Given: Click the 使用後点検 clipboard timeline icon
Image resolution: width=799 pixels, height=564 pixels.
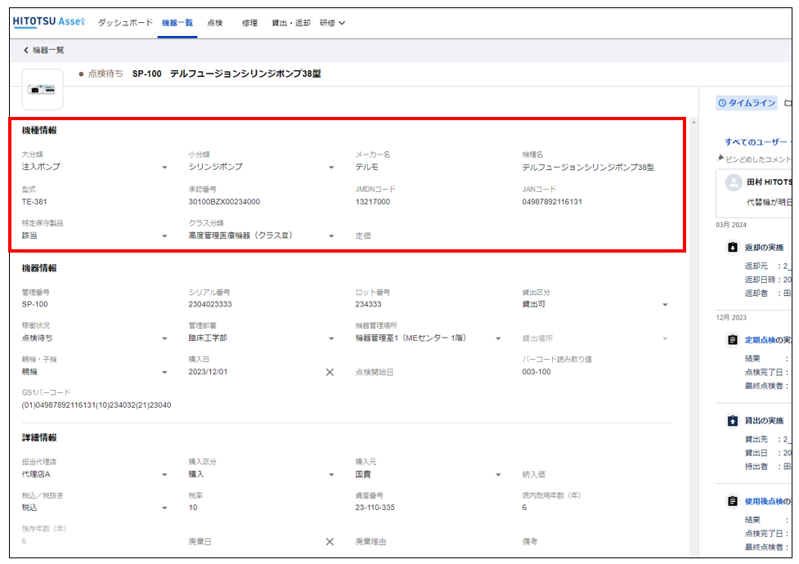Looking at the screenshot, I should [732, 501].
